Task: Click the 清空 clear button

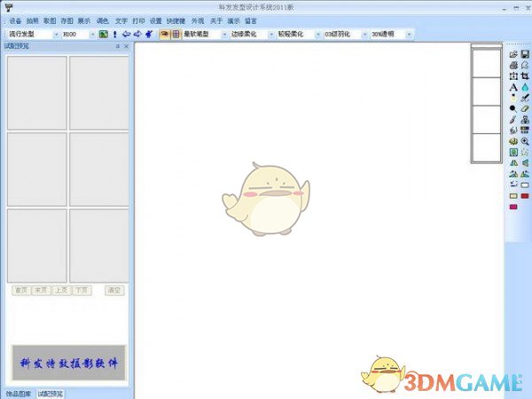Action: [x=114, y=291]
